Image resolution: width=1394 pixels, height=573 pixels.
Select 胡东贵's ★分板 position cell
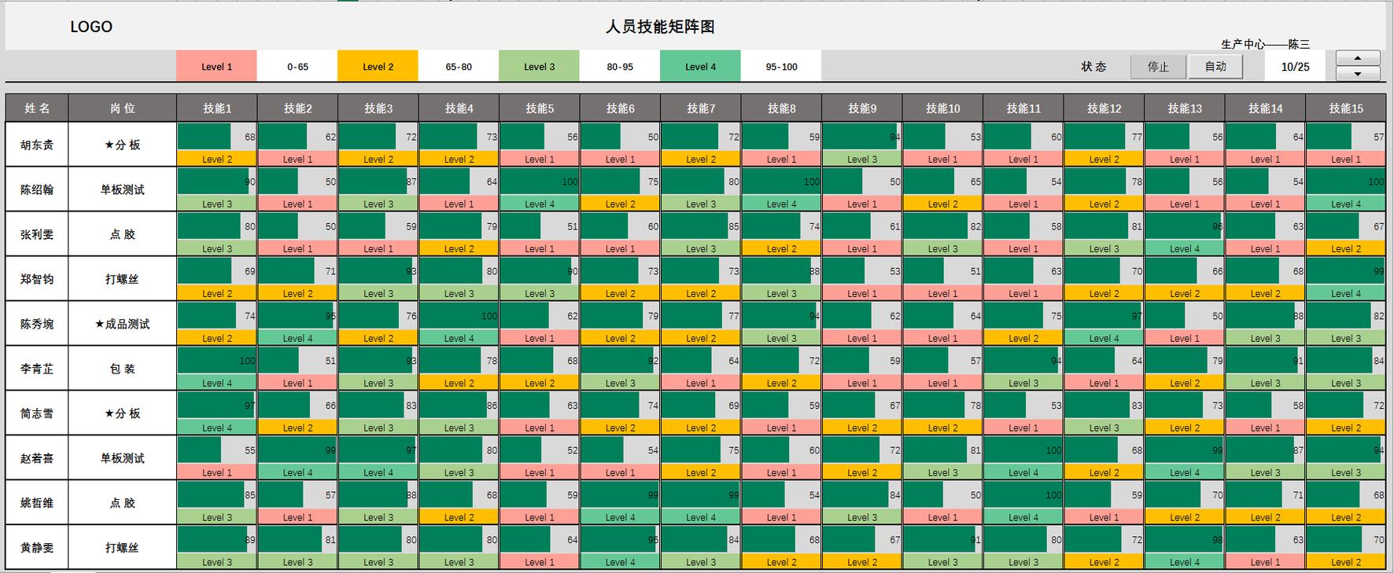pos(122,145)
